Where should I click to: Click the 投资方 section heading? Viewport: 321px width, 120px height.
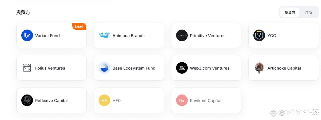23,12
